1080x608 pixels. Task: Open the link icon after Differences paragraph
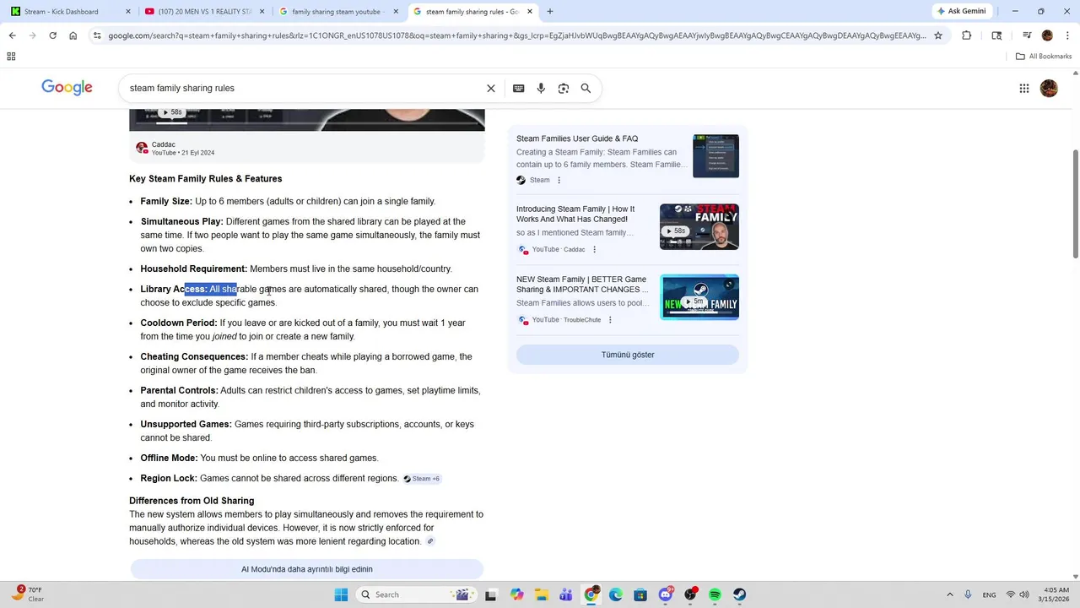tap(430, 541)
